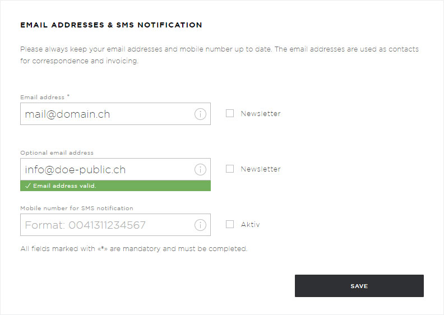Click the green 'Email address valid.' banner

click(115, 186)
